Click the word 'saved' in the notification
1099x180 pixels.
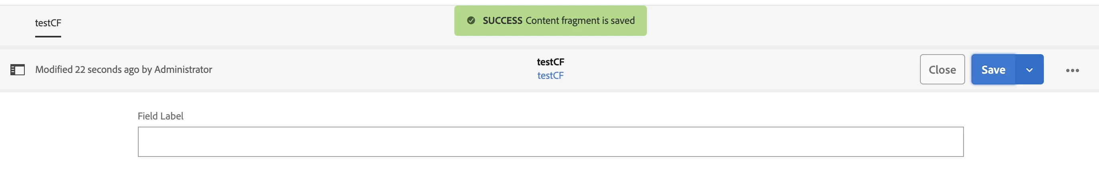point(623,20)
